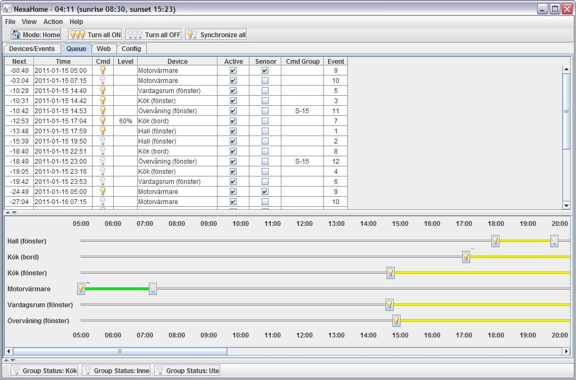
Task: Collapse the queue table with the divider's up arrow
Action: click(x=7, y=213)
